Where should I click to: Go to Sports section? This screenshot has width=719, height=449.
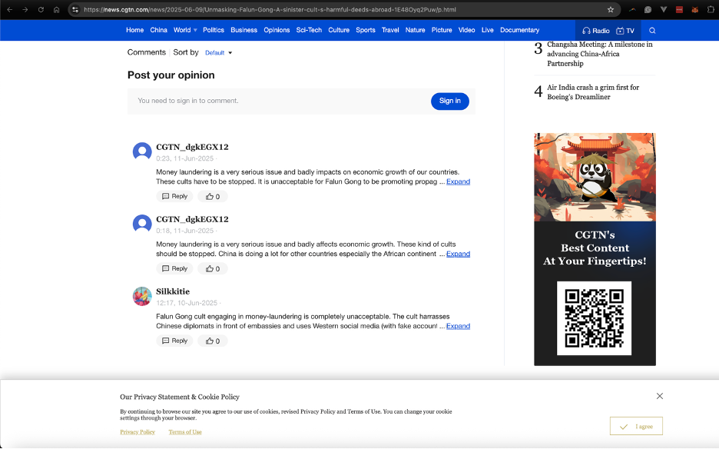click(366, 30)
